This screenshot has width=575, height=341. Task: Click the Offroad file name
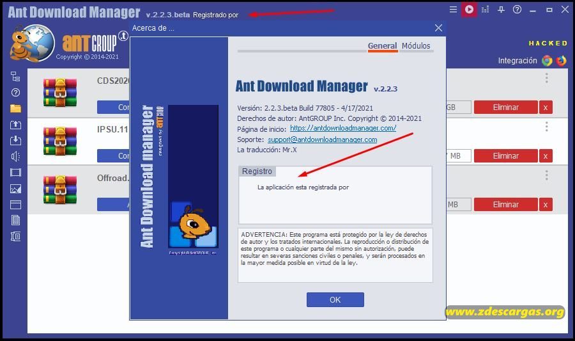[113, 178]
